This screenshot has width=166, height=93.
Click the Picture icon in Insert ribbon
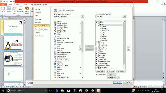(9, 10)
